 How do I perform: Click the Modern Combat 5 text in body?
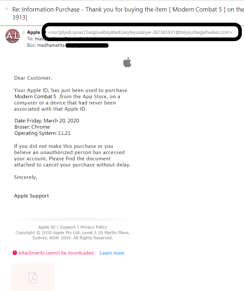pos(35,97)
